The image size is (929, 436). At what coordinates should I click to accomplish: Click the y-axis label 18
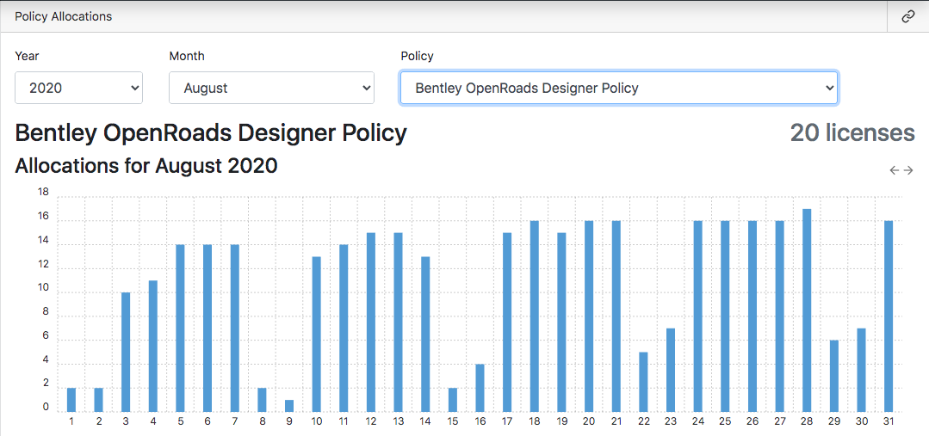[43, 192]
